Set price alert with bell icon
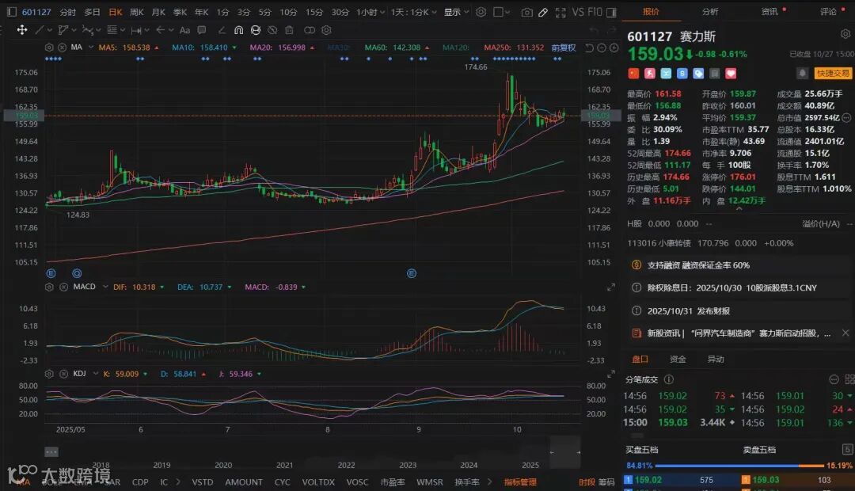The height and width of the screenshot is (491, 855). coord(802,73)
